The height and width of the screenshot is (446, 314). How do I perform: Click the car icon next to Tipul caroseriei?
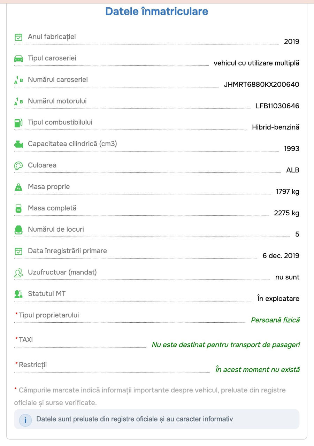tap(18, 59)
